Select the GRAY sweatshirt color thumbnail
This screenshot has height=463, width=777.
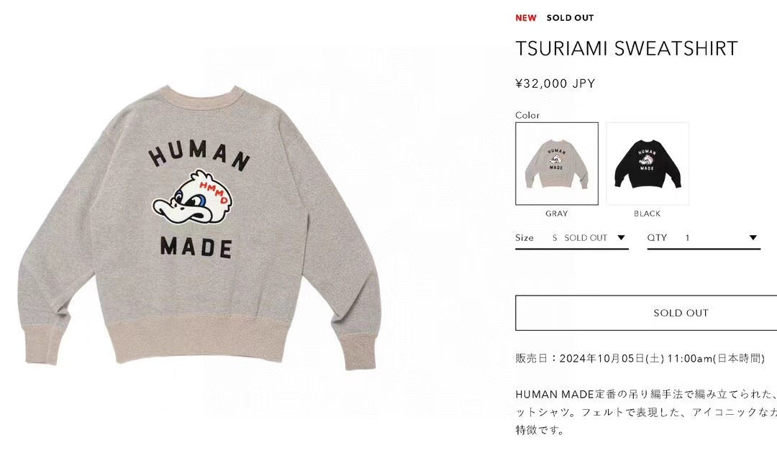pyautogui.click(x=556, y=163)
